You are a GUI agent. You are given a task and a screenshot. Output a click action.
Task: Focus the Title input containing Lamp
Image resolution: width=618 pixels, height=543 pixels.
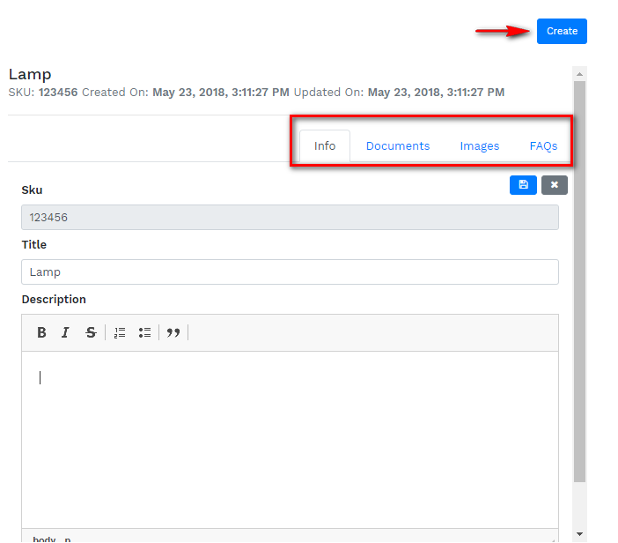pos(290,271)
